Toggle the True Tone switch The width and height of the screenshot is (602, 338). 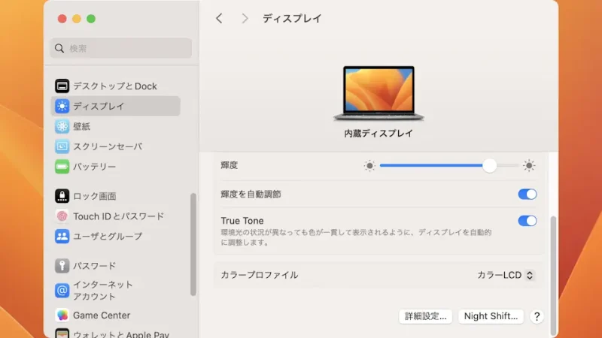528,221
